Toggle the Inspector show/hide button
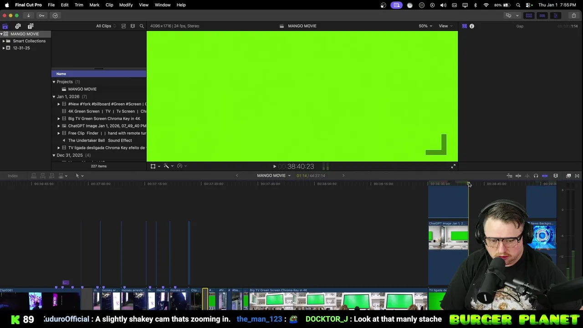This screenshot has width=583, height=328. tap(555, 15)
